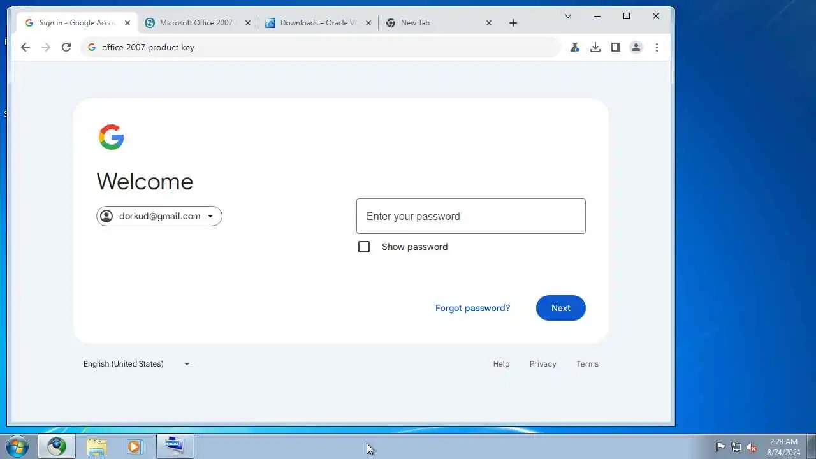The height and width of the screenshot is (459, 816).
Task: Click the Google G logo
Action: [111, 137]
